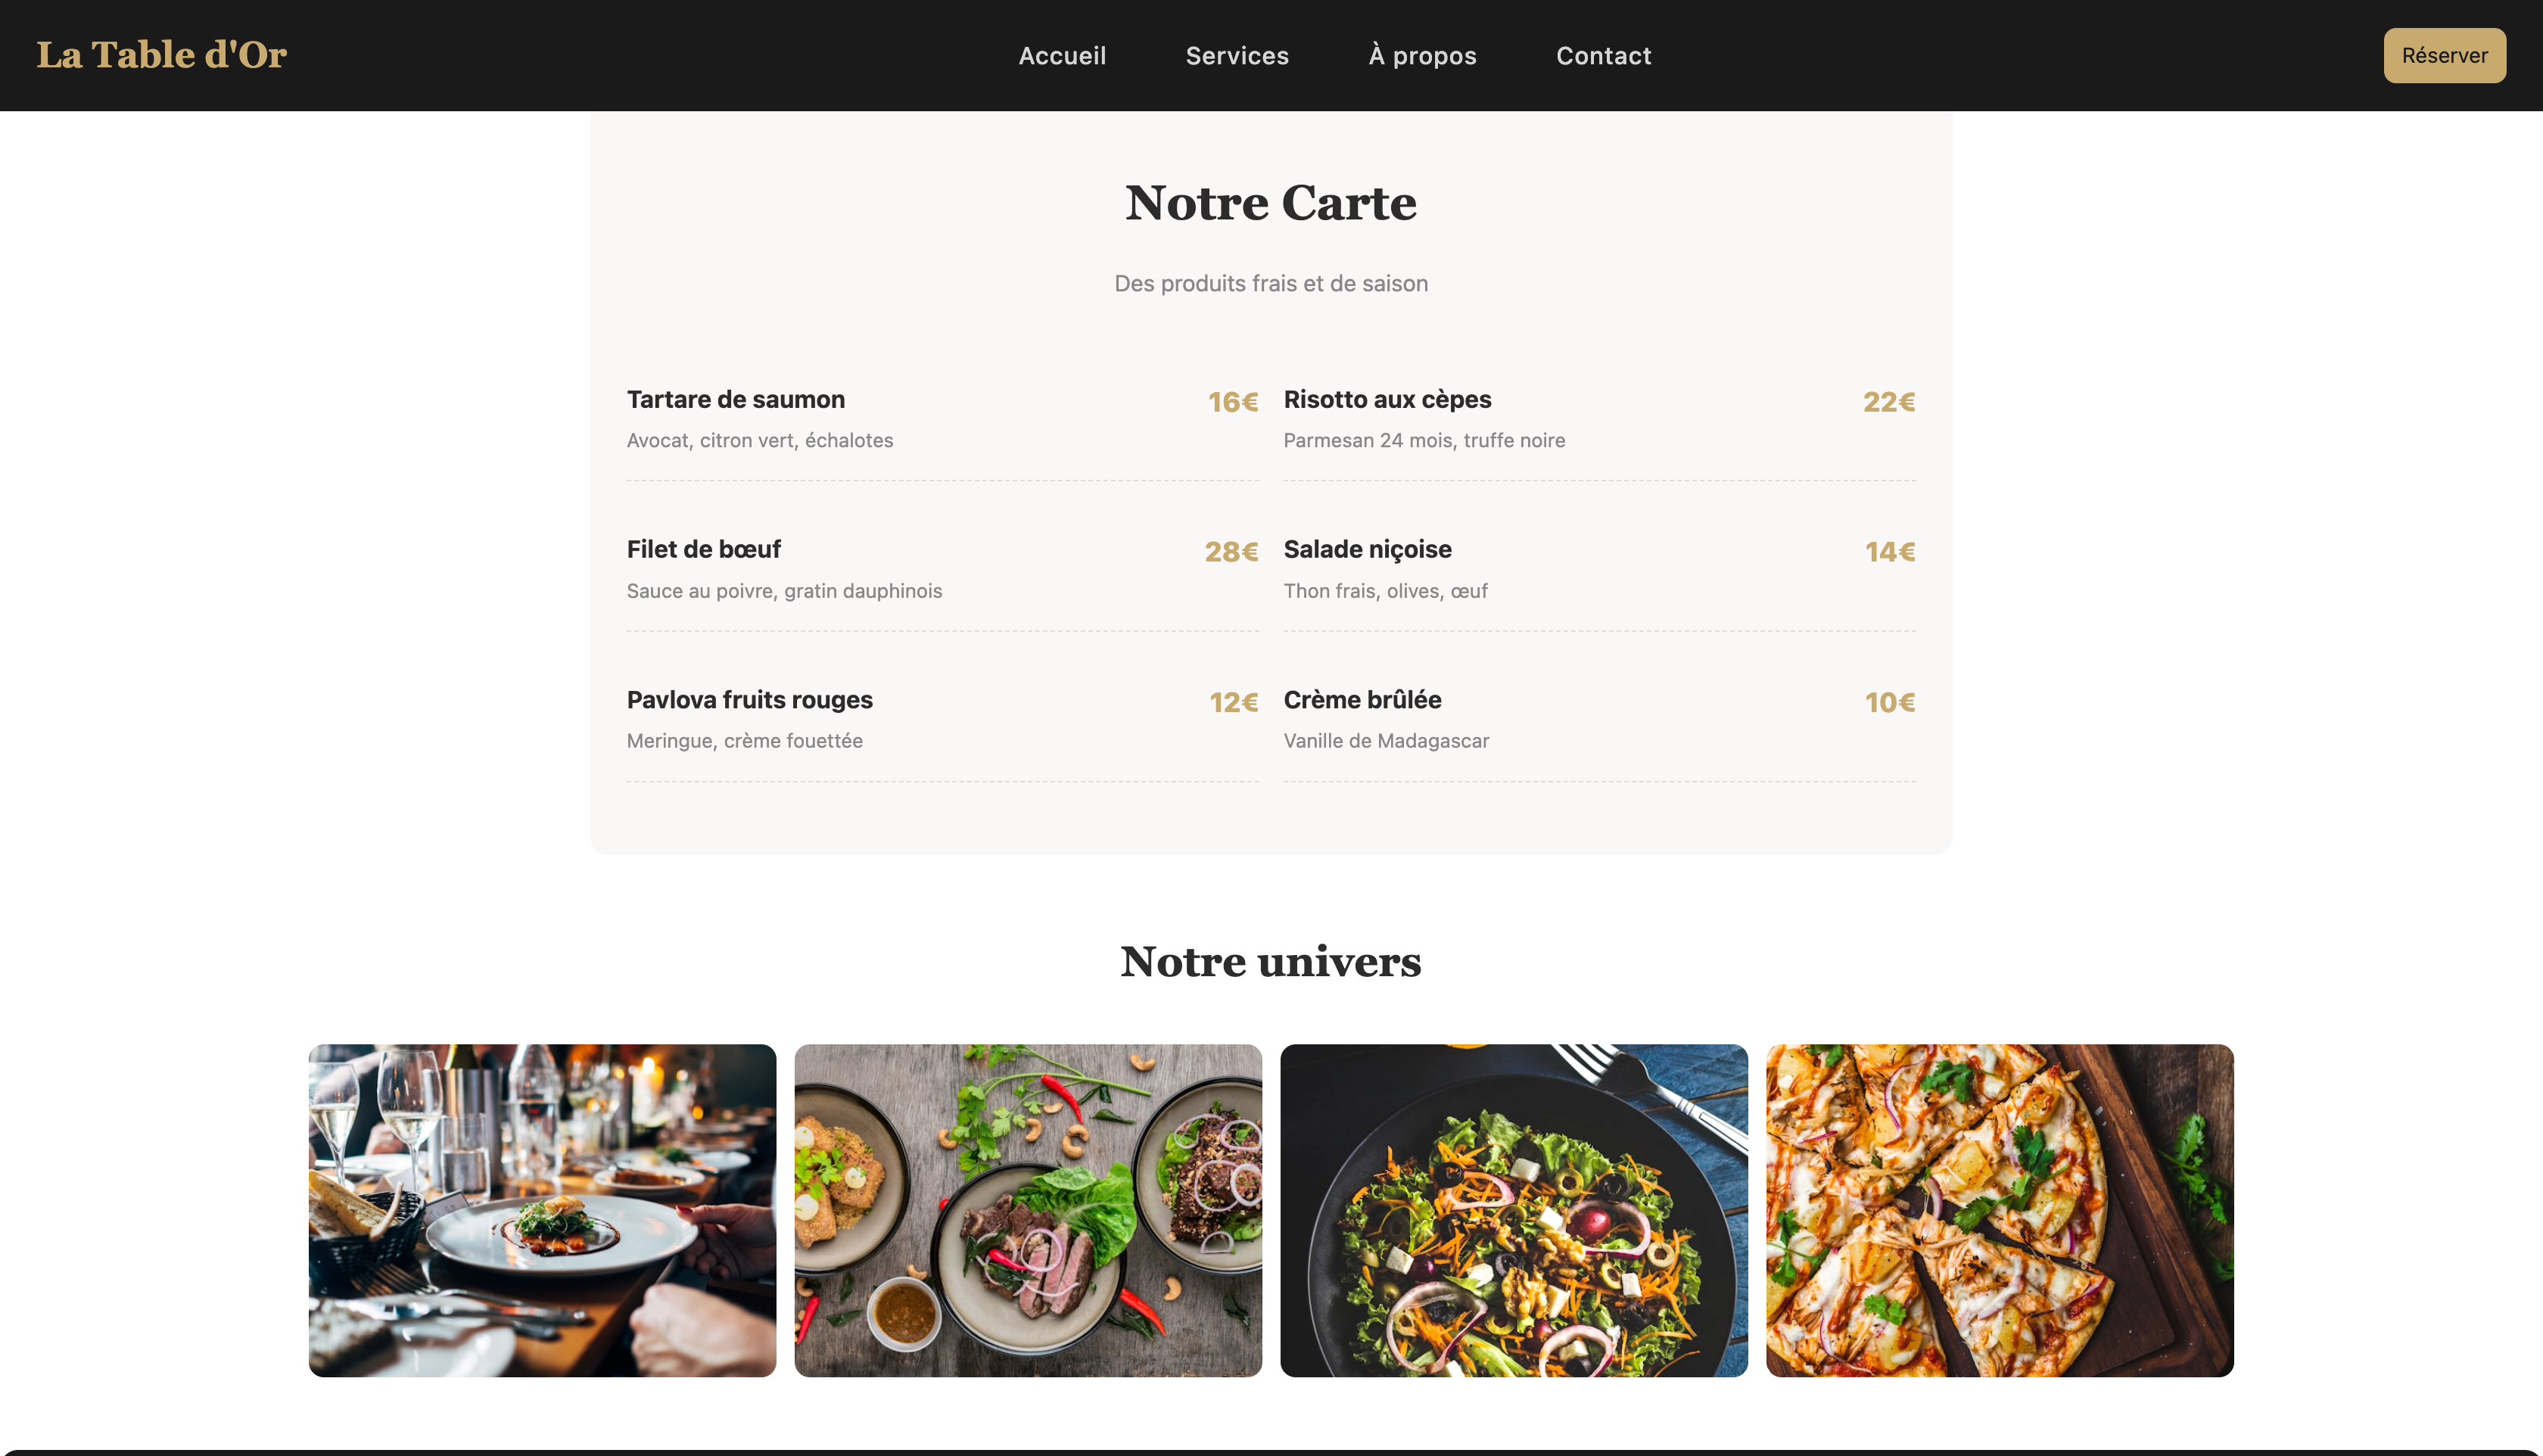Screen dimensions: 2543x1456
Task: Open the salad bowl gallery image
Action: (x=1514, y=1210)
